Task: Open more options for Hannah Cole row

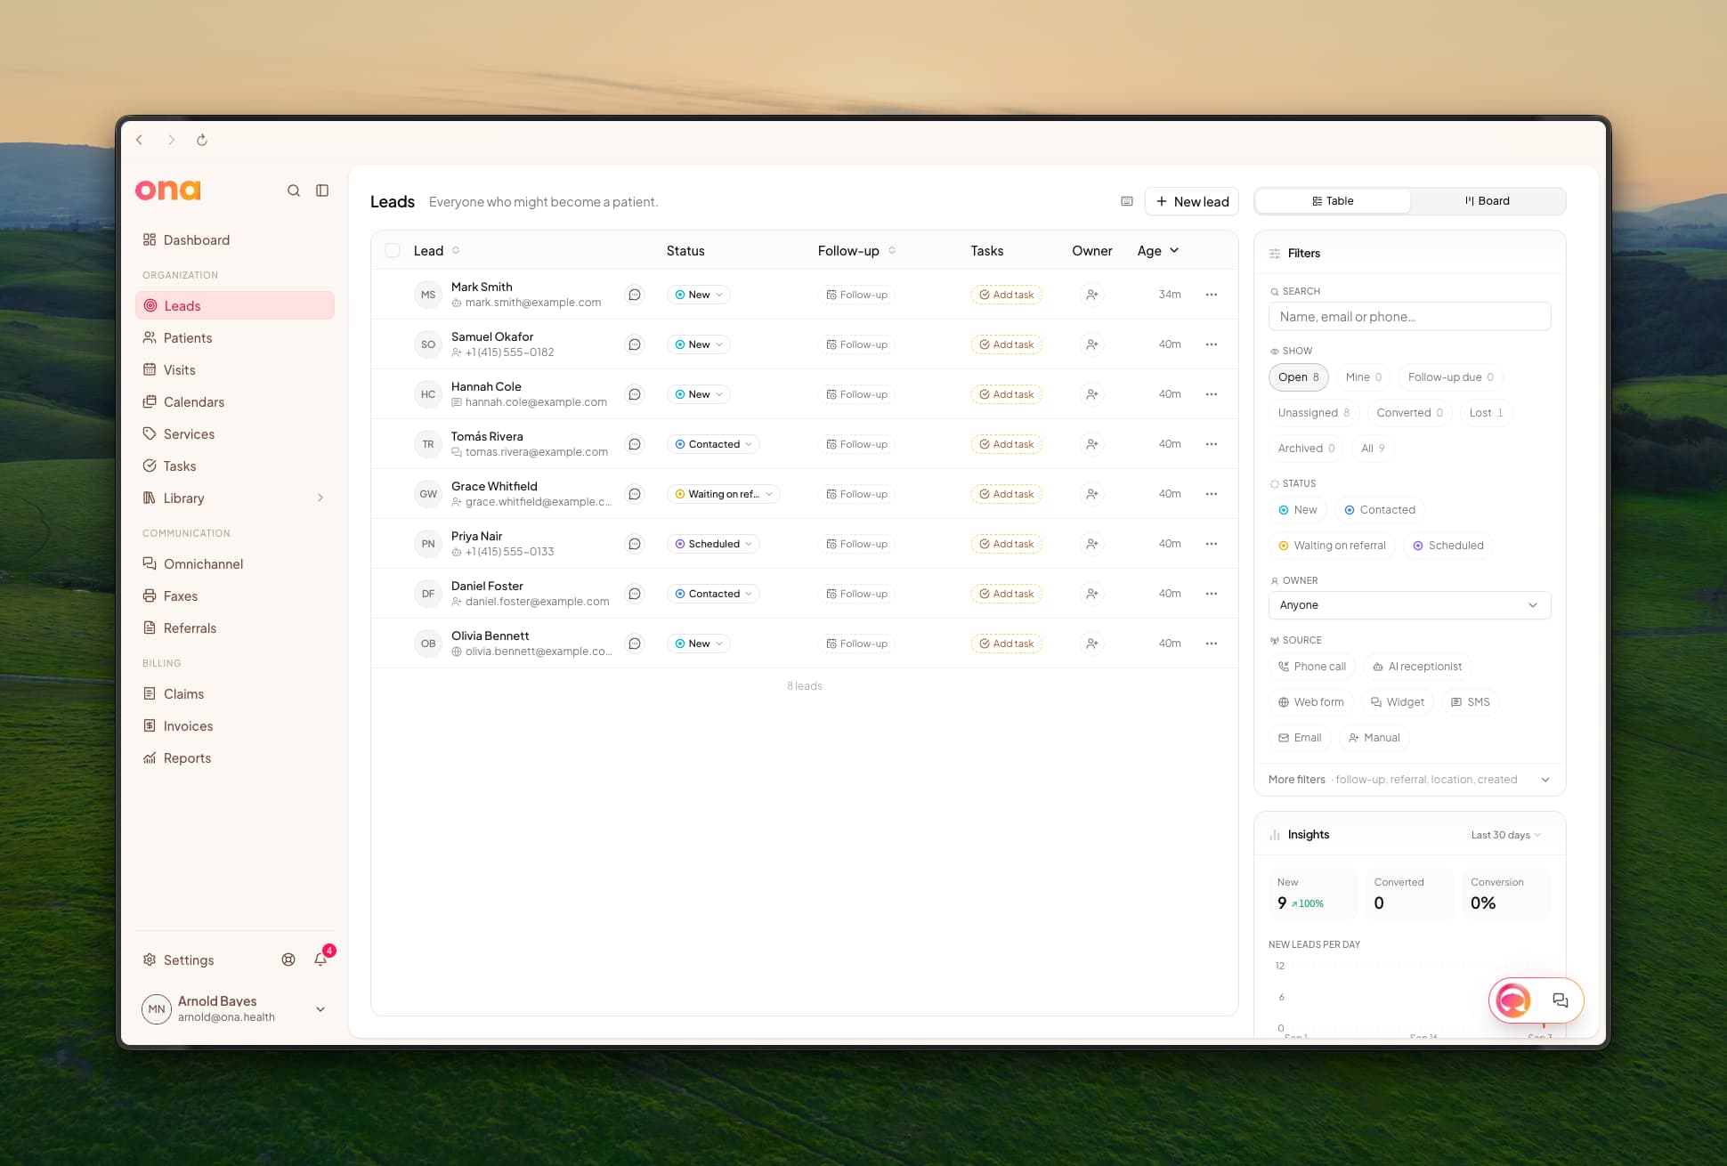Action: [1212, 394]
